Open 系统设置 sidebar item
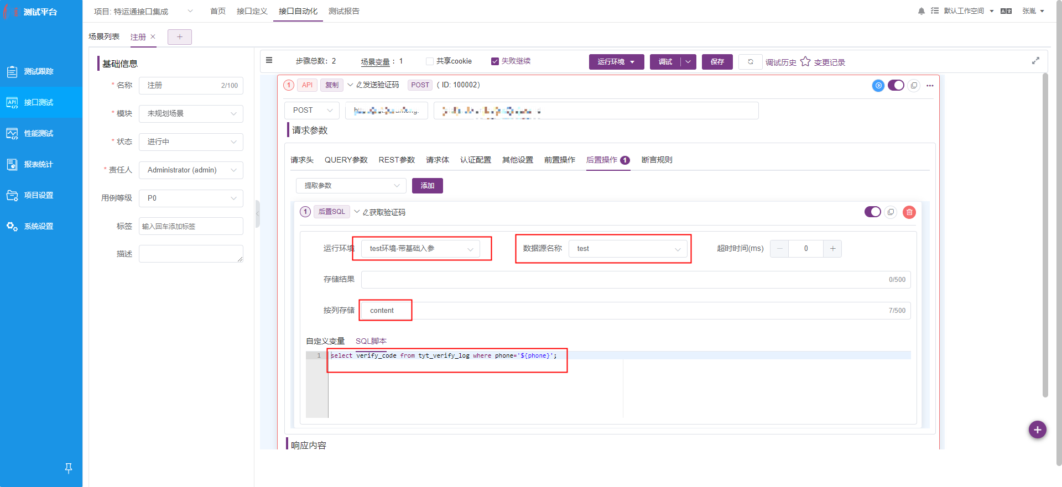 coord(41,226)
